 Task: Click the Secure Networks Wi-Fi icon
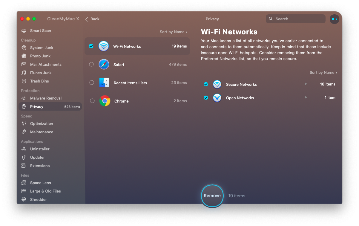[x=217, y=84]
